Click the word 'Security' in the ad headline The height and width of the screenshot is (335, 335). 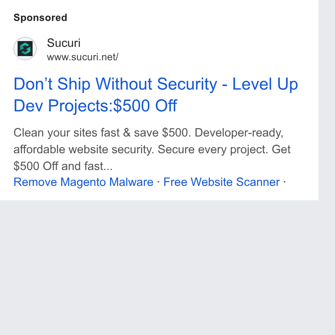(187, 85)
